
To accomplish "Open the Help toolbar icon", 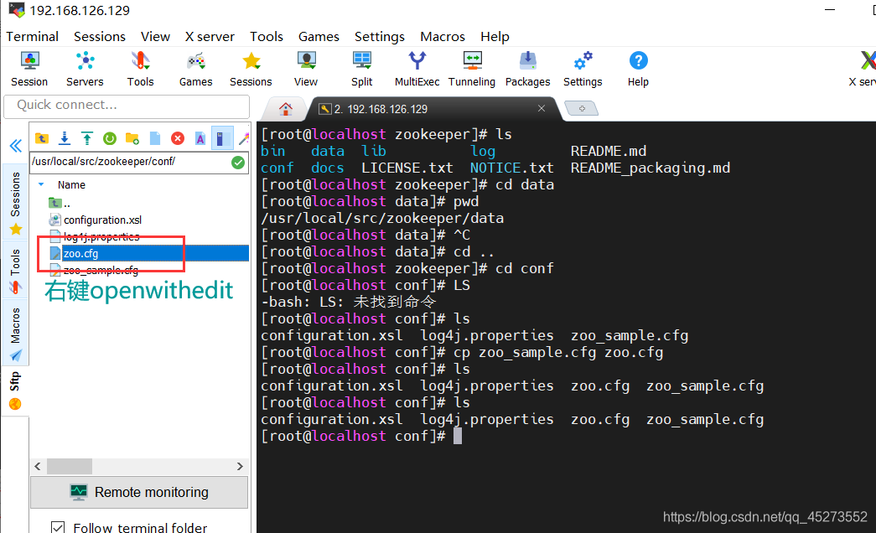I will 638,69.
